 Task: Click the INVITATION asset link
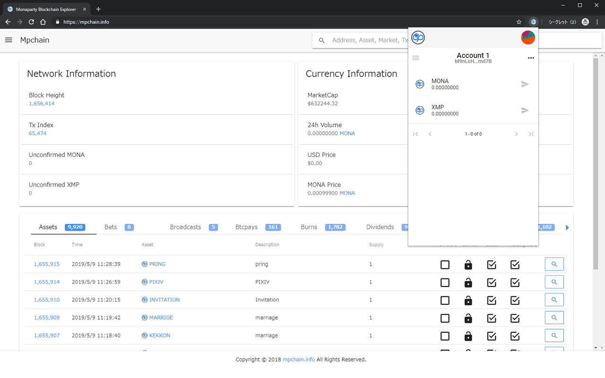coord(165,300)
